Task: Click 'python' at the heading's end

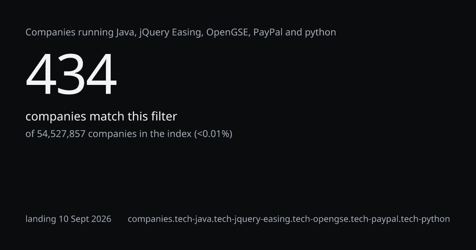Action: 320,33
